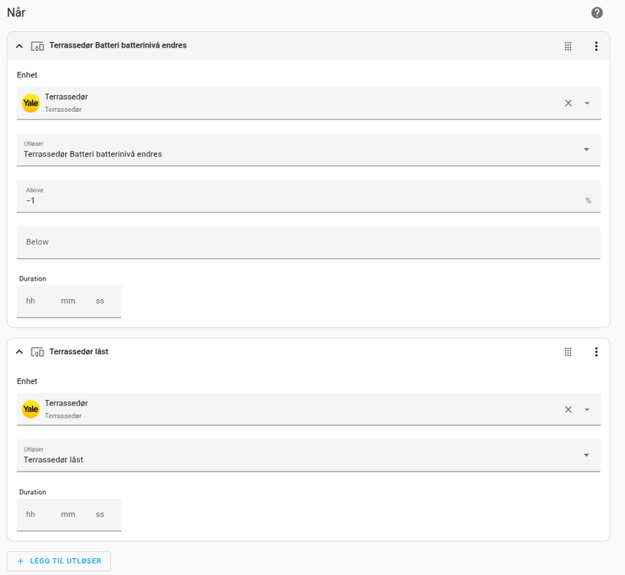Open the help icon next to Når
Viewport: 625px width, 575px height.
pos(597,13)
